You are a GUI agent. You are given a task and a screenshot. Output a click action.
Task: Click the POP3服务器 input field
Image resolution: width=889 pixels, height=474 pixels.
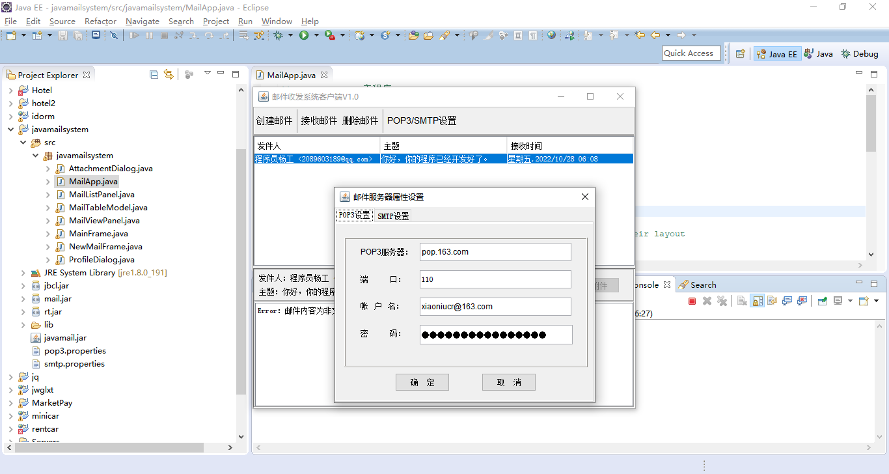tap(495, 252)
